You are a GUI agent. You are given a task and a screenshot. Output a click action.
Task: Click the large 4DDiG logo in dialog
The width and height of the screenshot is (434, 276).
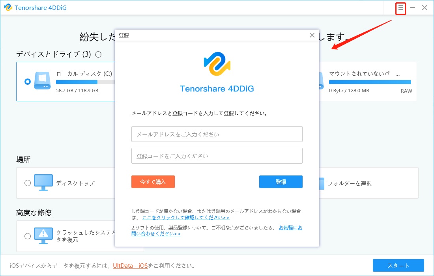click(217, 64)
